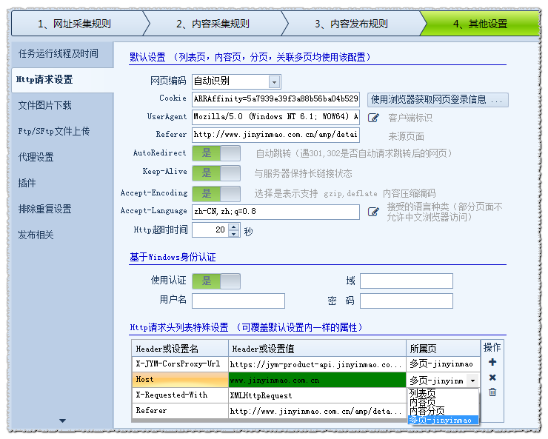Click 所属页 column header

[x=443, y=349]
